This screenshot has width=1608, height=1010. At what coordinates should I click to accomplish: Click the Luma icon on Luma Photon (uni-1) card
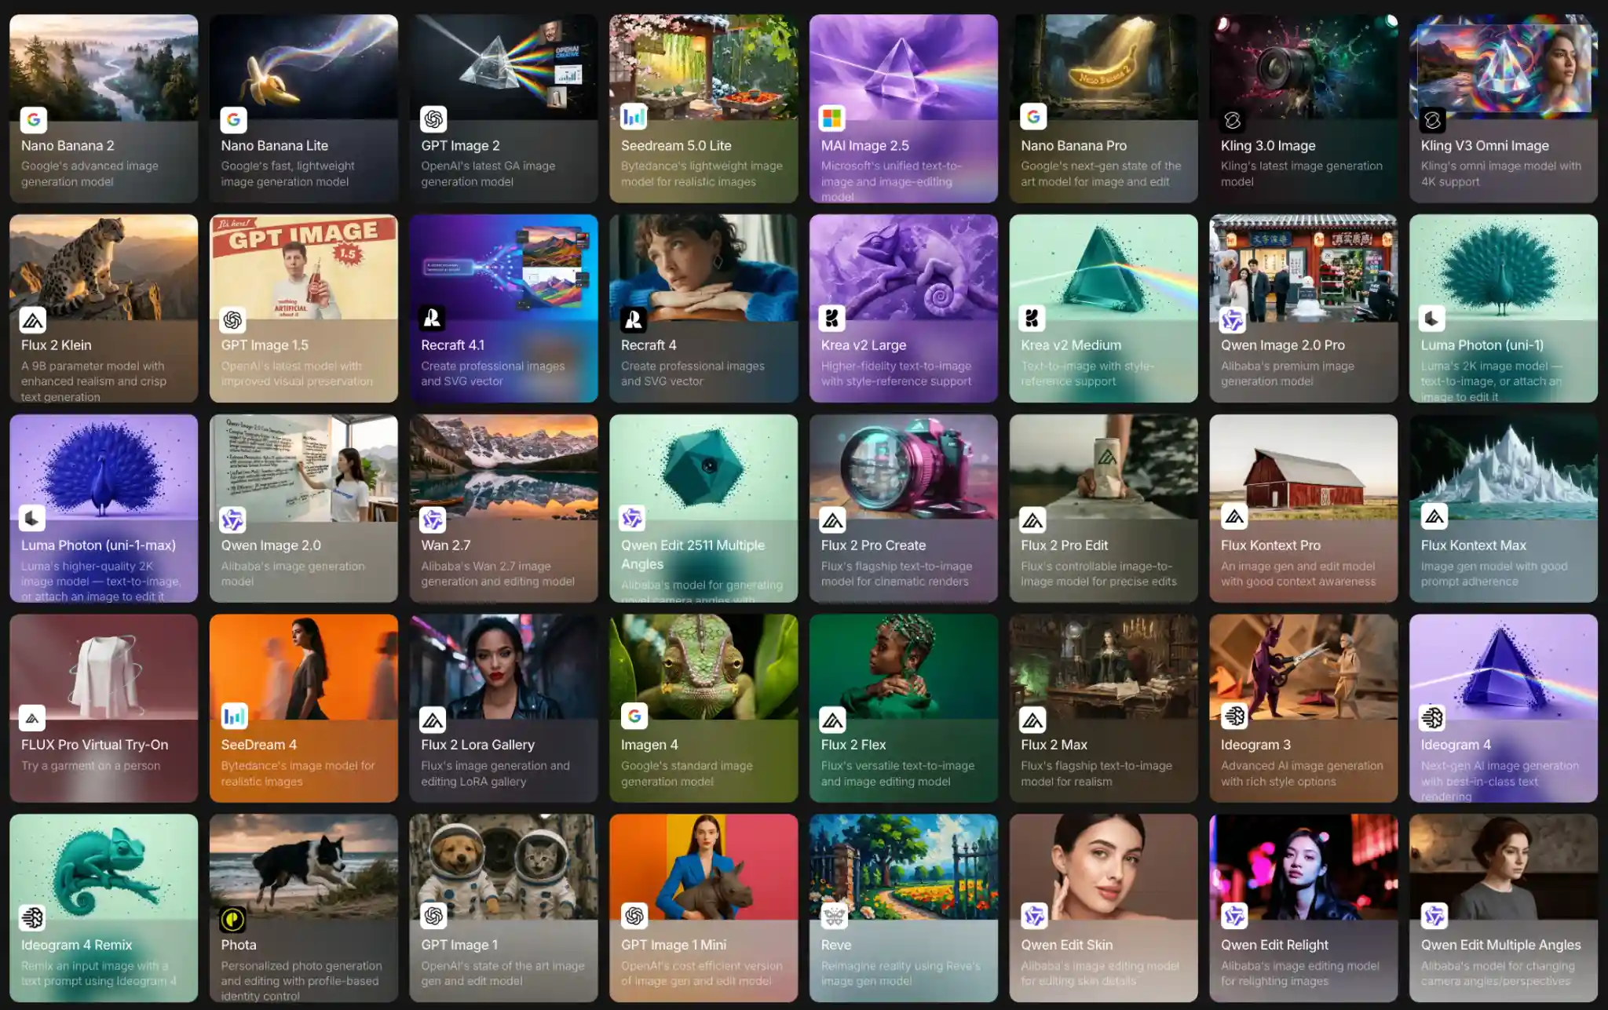[1433, 319]
